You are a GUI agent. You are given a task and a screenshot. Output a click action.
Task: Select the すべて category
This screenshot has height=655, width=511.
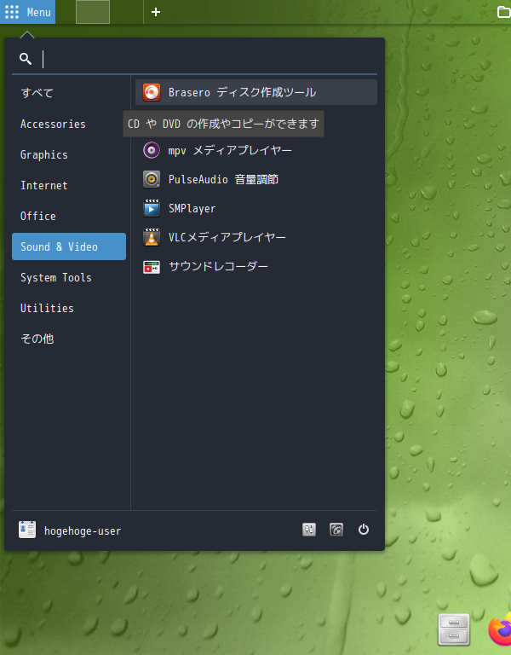click(69, 93)
